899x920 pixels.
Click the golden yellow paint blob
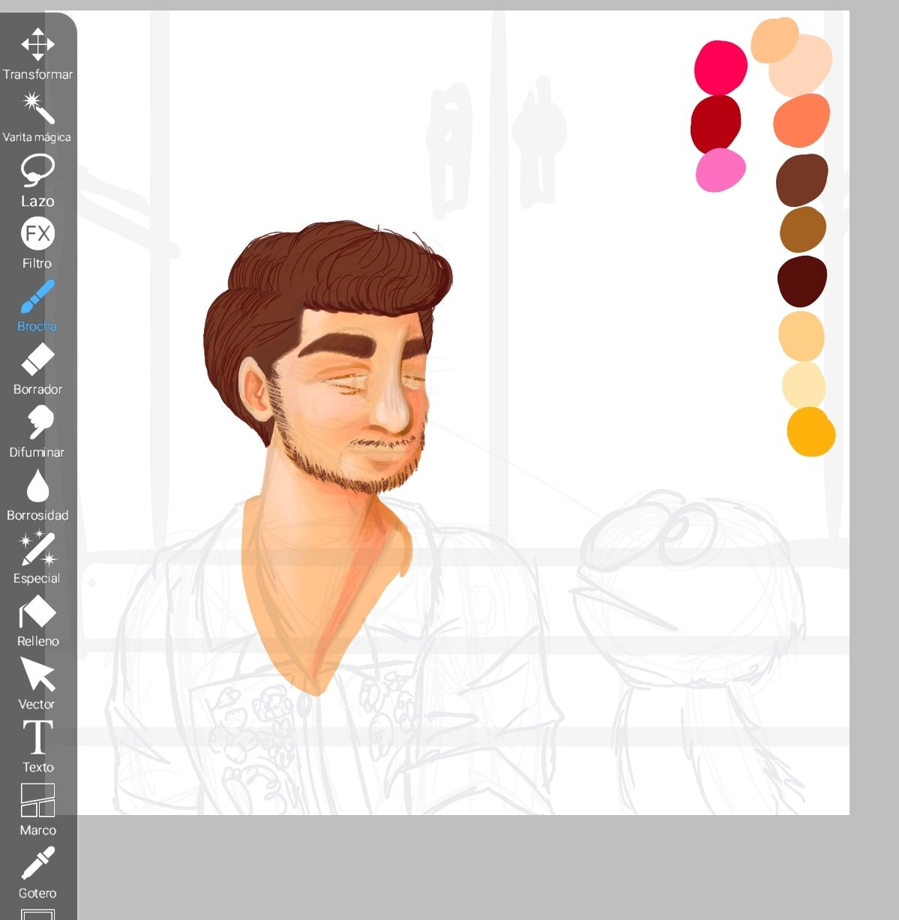tap(811, 432)
